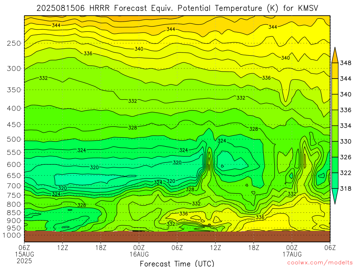
Task: Click the 00Z tick label above 17AUG
Action: (x=292, y=248)
